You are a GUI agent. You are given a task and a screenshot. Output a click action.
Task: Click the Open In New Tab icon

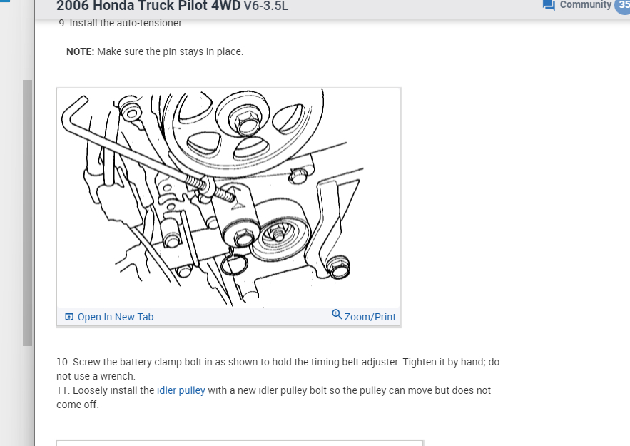coord(69,317)
